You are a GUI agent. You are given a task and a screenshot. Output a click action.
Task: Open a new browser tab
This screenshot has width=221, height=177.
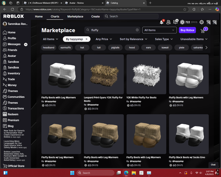pyautogui.click(x=150, y=3)
